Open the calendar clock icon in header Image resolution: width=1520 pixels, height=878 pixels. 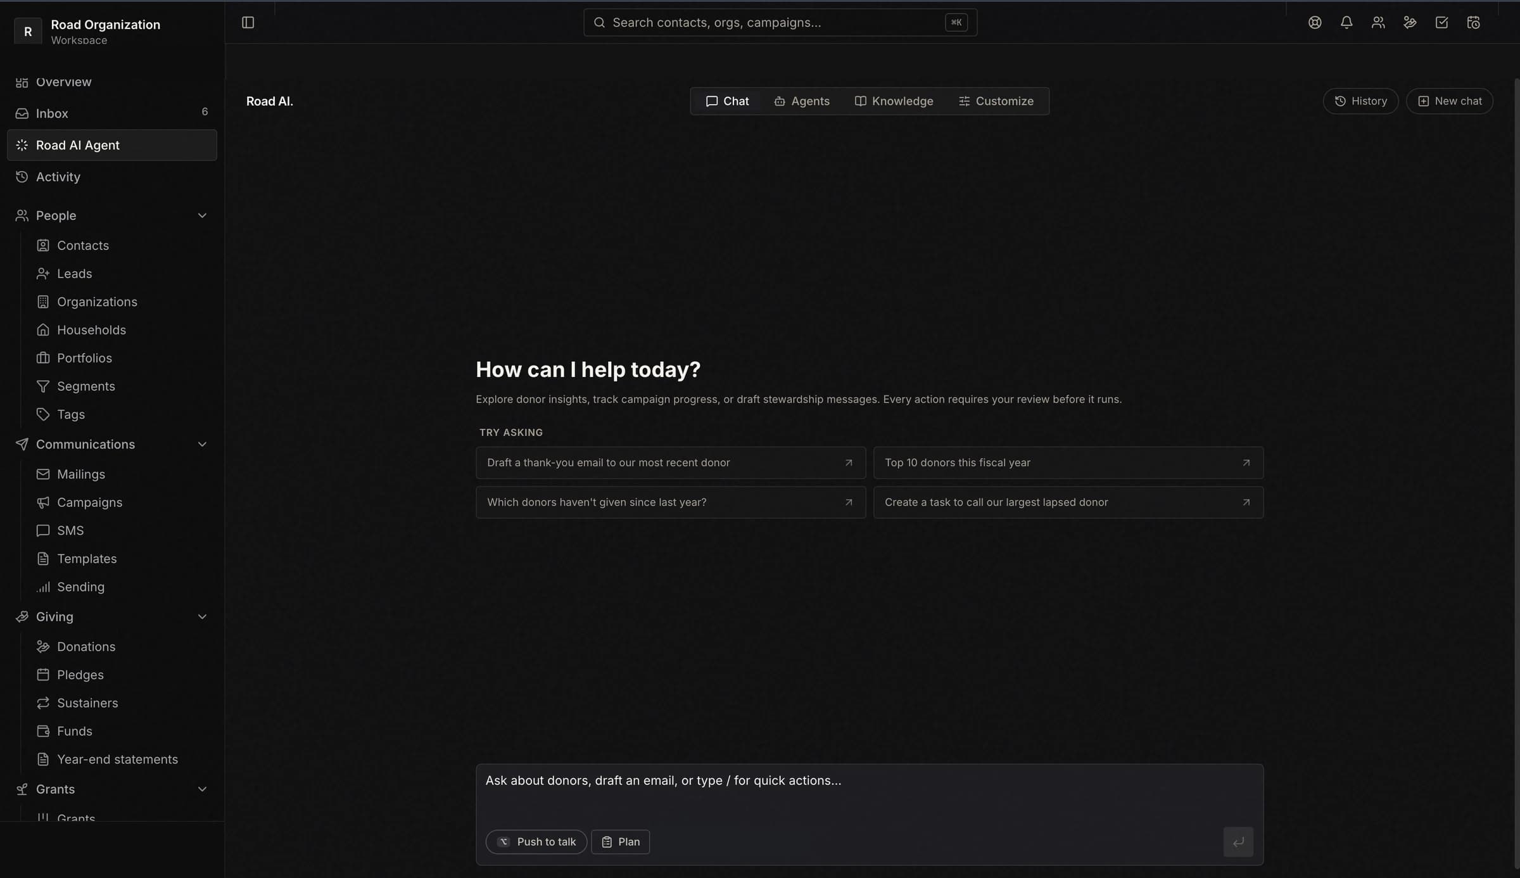[1473, 22]
